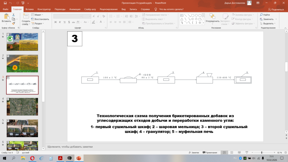Viewport: 288px width, 162px height.
Task: Click the Cut scissors icon
Action: click(x=13, y=15)
